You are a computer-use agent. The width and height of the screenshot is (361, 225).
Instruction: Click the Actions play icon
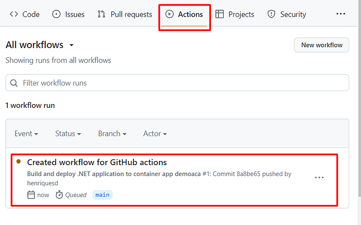pyautogui.click(x=170, y=14)
